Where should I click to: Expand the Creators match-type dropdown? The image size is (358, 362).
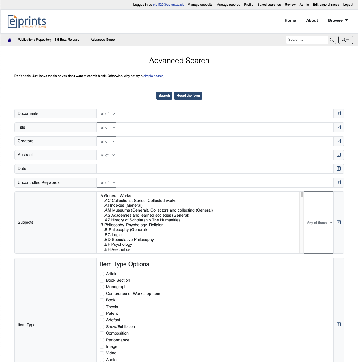click(x=107, y=141)
